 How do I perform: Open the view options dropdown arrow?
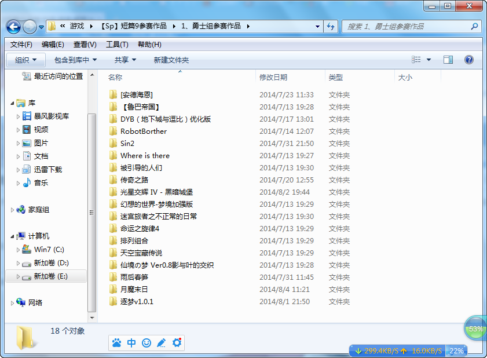click(429, 60)
